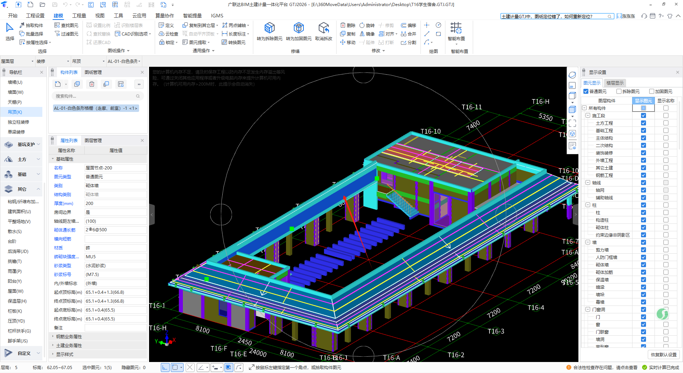Toggle 加固图元 checkbox
This screenshot has height=373, width=683.
point(652,91)
